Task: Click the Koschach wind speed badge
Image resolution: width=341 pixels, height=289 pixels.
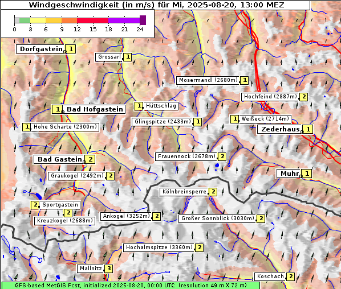Action: click(x=291, y=276)
